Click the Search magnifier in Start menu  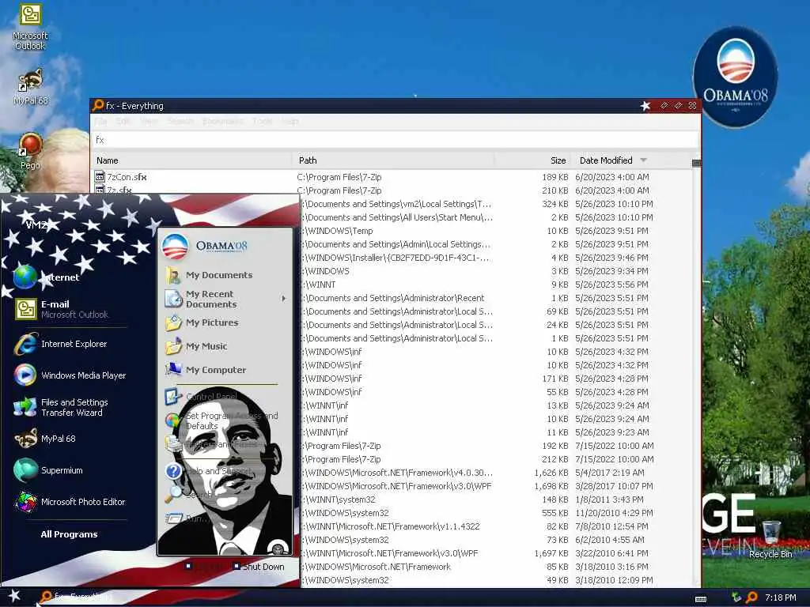point(173,494)
